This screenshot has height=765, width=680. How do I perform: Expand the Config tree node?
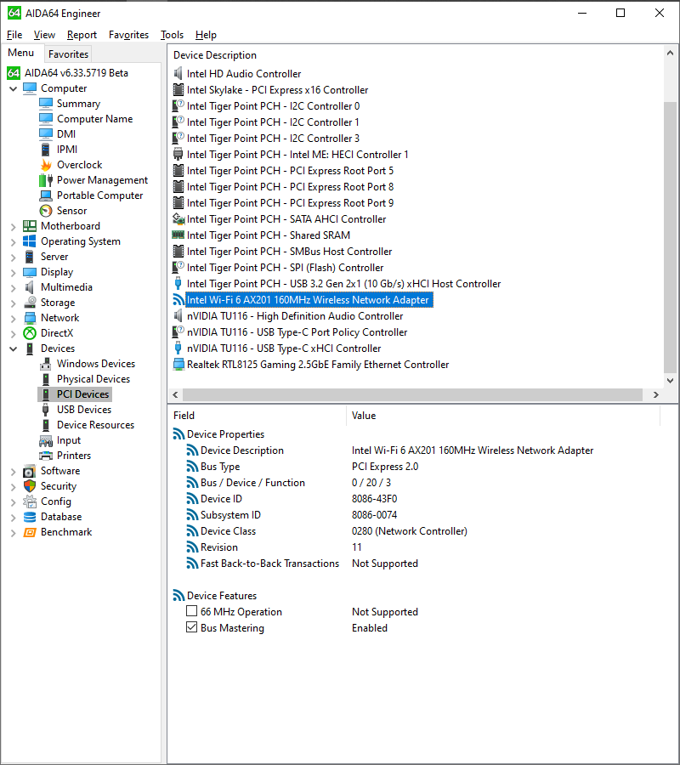13,502
